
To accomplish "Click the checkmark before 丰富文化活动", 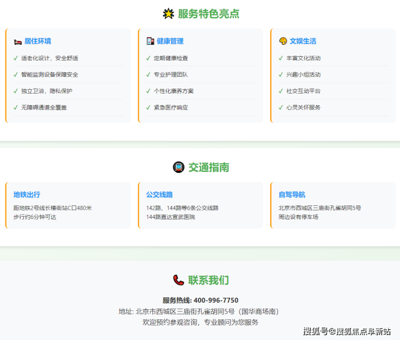I will (x=281, y=58).
